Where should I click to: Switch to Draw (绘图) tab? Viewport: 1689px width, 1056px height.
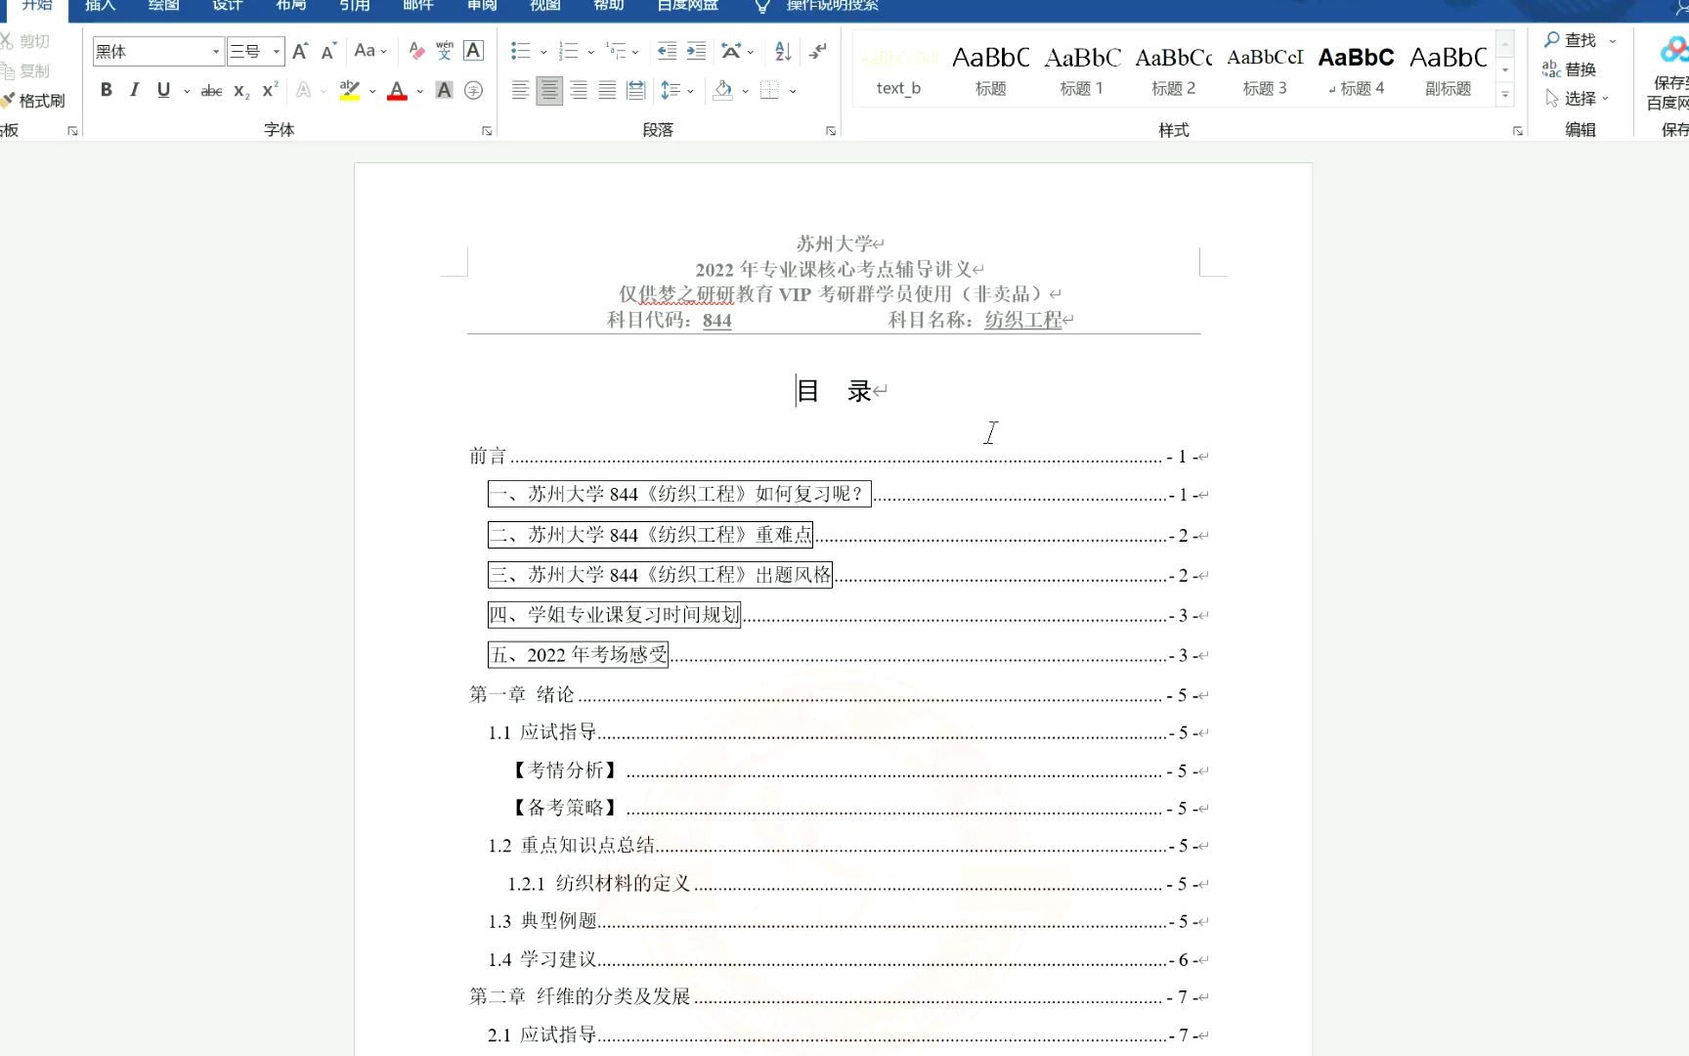point(163,6)
